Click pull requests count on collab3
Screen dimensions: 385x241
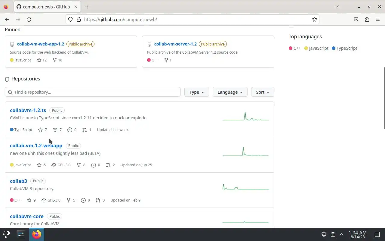(x=100, y=200)
